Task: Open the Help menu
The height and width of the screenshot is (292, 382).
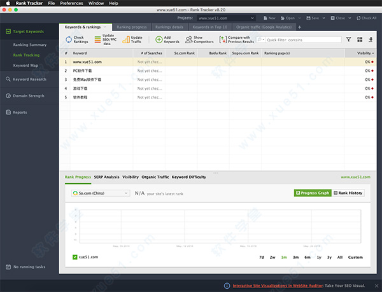Action: tap(113, 3)
